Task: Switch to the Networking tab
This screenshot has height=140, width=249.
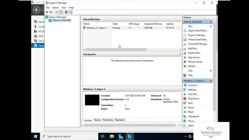Action: [108, 120]
